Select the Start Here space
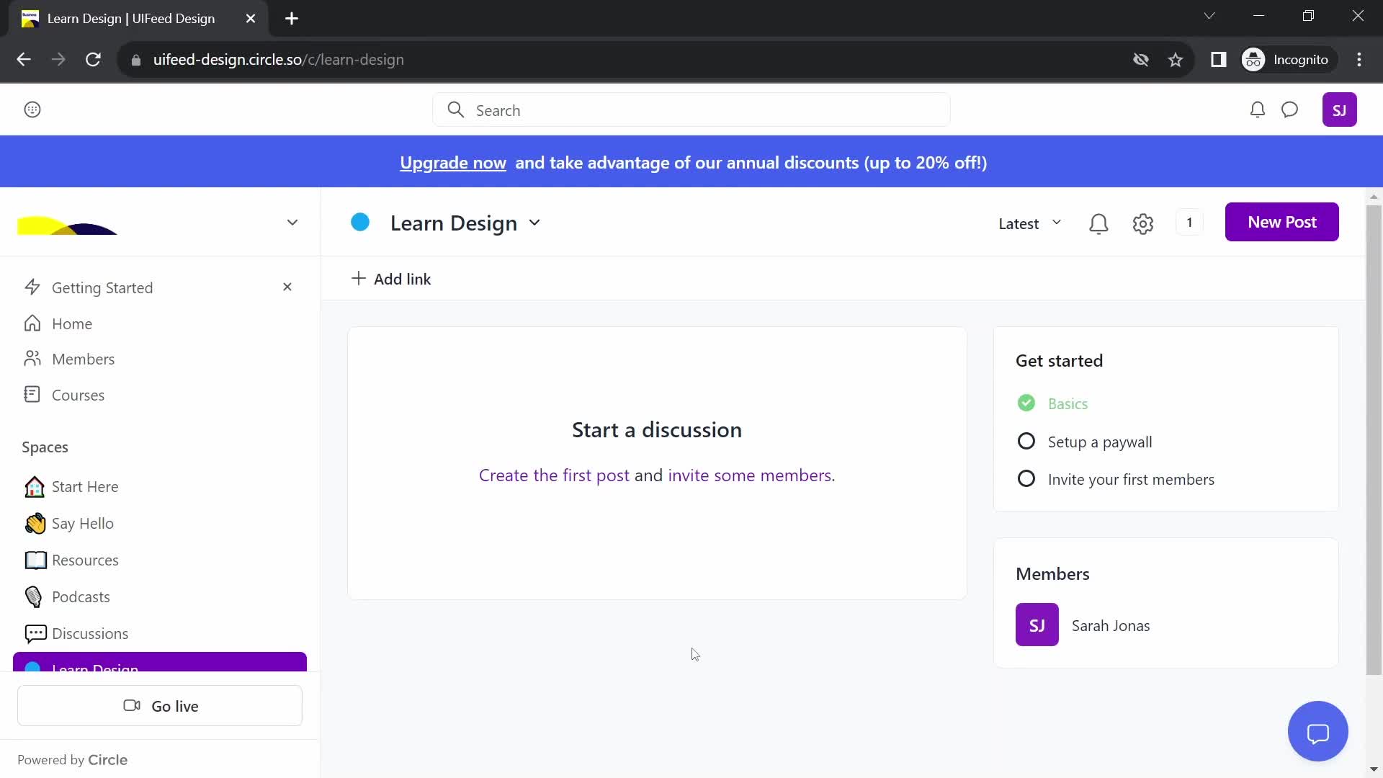 86,486
